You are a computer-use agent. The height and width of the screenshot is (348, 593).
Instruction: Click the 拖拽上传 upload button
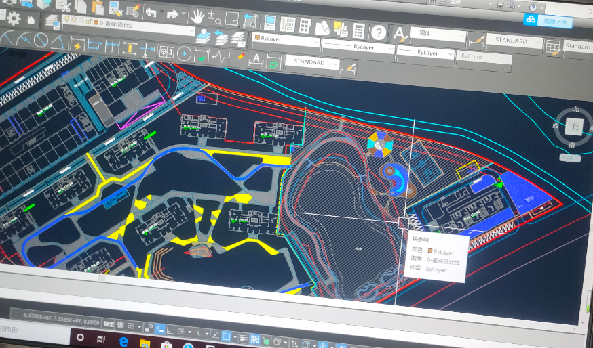(x=548, y=21)
